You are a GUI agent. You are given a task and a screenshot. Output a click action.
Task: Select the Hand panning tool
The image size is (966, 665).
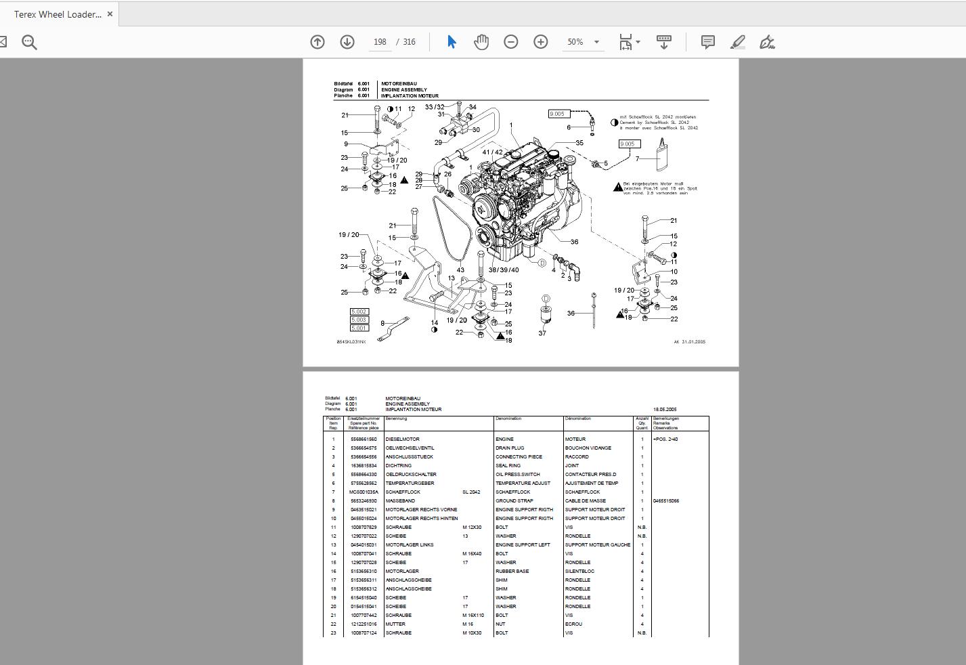[481, 41]
